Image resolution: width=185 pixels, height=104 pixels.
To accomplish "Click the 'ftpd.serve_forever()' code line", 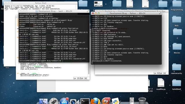I will [x=29, y=69].
